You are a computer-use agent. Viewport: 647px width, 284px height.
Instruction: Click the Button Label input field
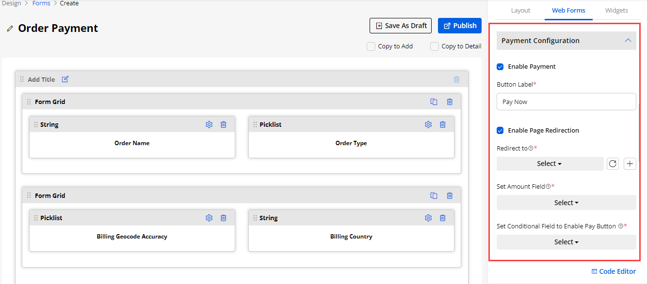point(566,102)
